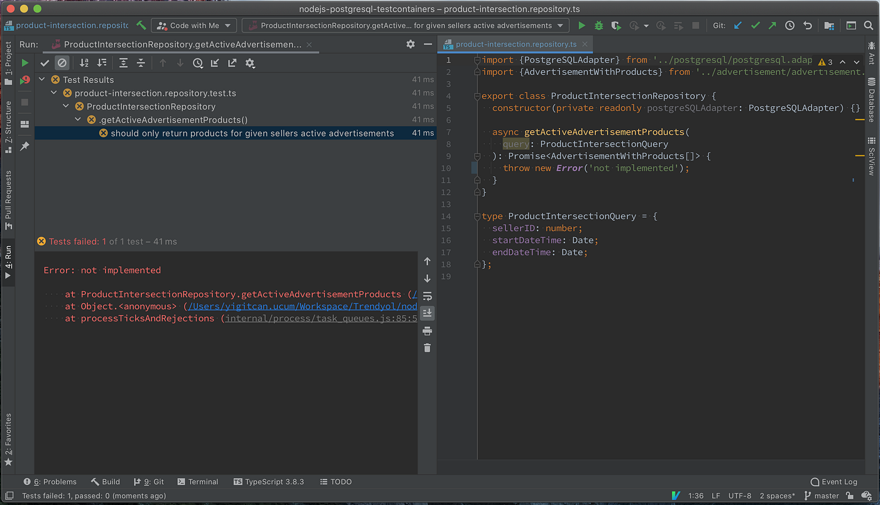The height and width of the screenshot is (505, 880).
Task: Collapse the Test Results tree node
Action: tap(42, 80)
